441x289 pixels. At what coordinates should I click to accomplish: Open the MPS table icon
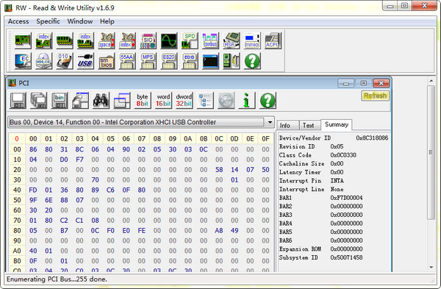click(x=148, y=61)
